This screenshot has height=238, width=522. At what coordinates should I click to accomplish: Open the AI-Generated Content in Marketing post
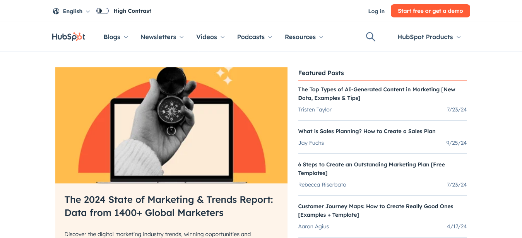tap(377, 94)
